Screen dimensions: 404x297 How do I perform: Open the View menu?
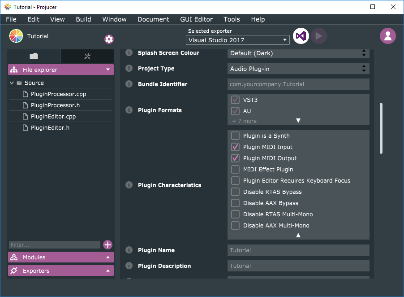(57, 19)
